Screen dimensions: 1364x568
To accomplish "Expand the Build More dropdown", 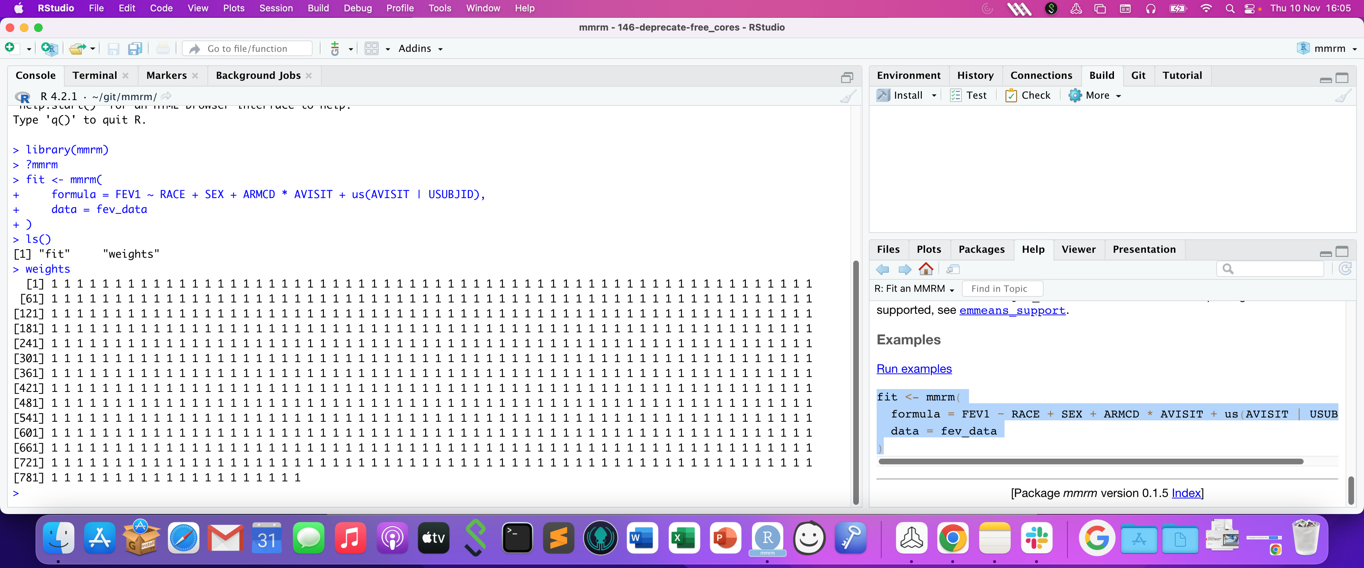I will [1095, 95].
